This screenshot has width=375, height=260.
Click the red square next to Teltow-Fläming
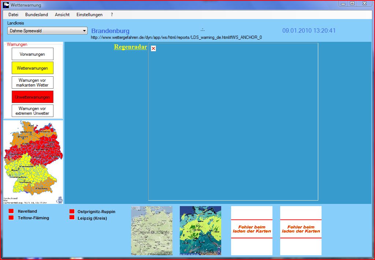[11, 218]
